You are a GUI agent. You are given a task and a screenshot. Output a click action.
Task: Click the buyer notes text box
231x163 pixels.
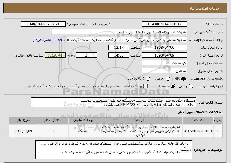pyautogui.click(x=114, y=150)
